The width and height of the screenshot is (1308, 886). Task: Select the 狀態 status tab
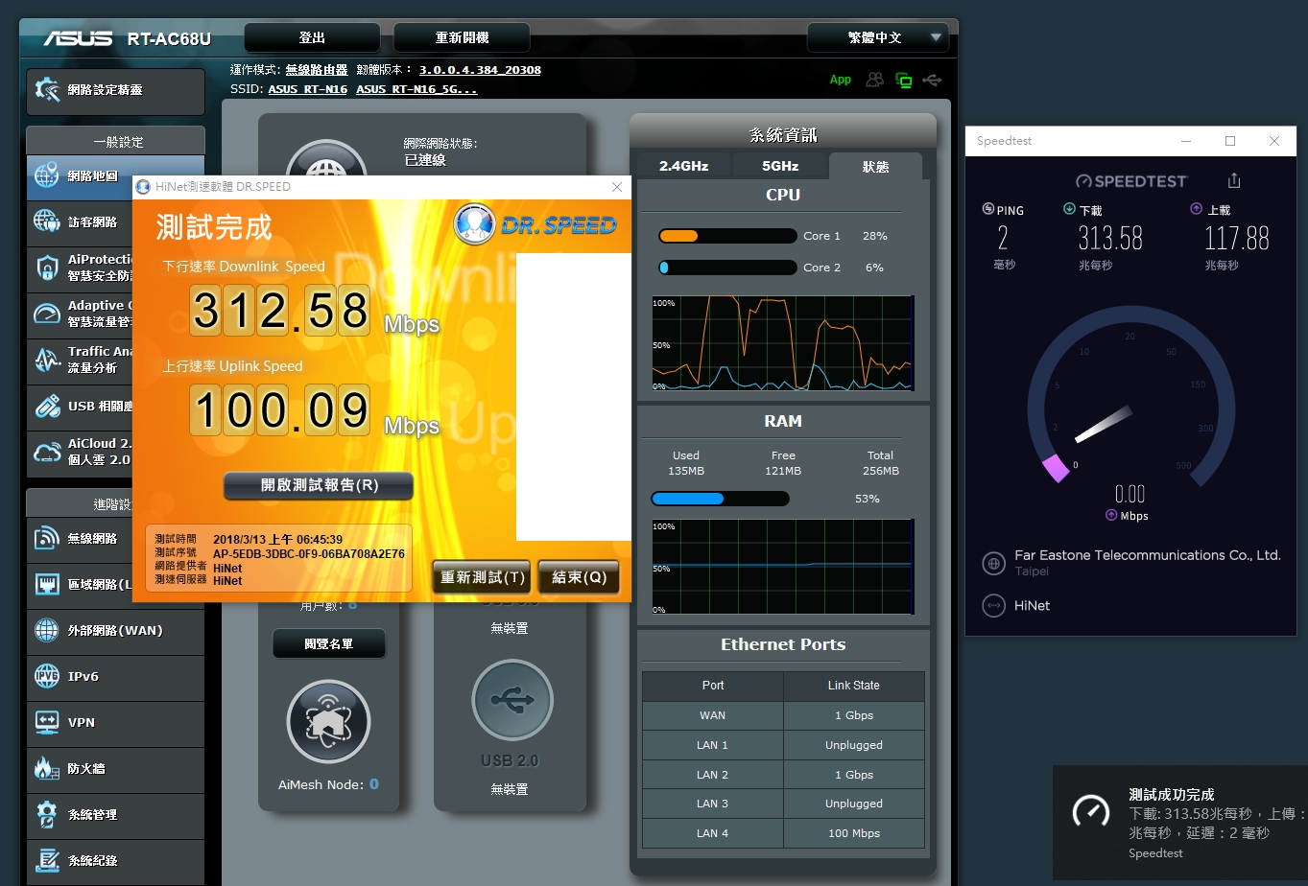[875, 166]
